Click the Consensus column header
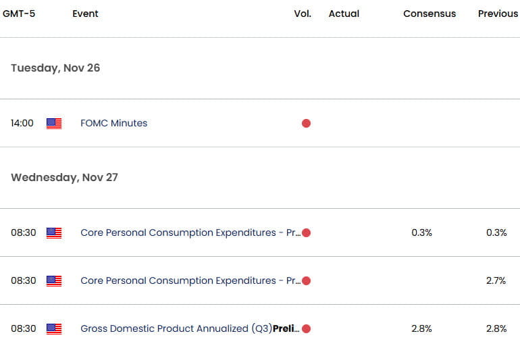 (x=430, y=14)
